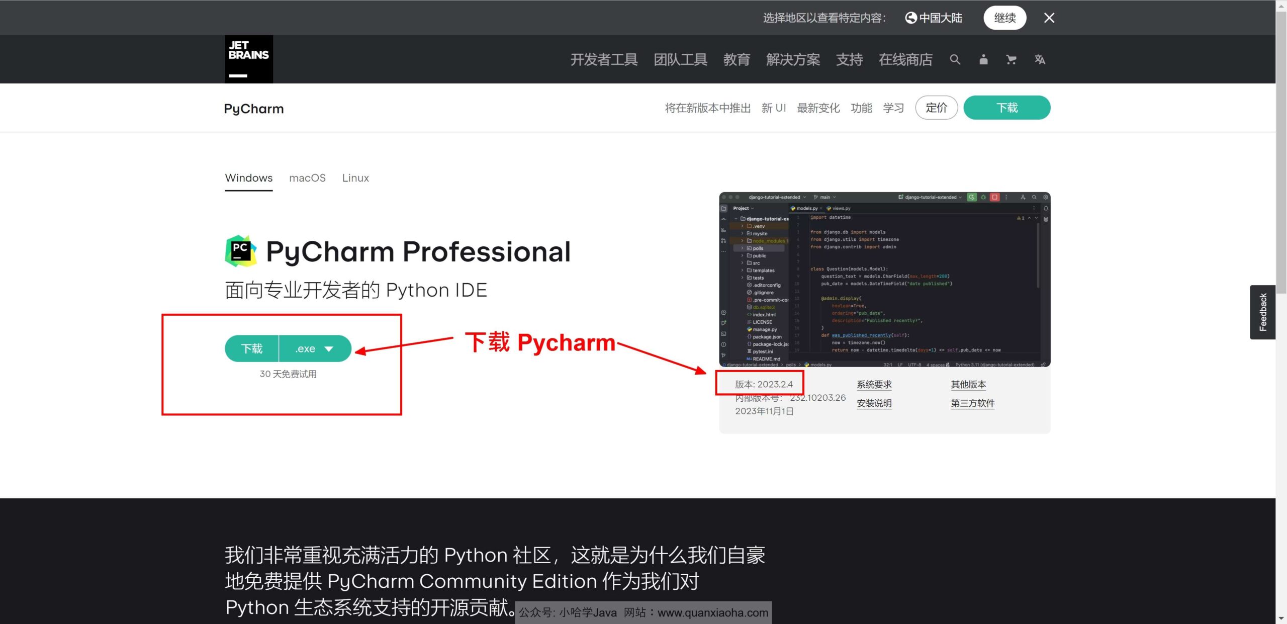This screenshot has height=624, width=1287.
Task: Select the 中国大陆 region
Action: click(x=934, y=18)
